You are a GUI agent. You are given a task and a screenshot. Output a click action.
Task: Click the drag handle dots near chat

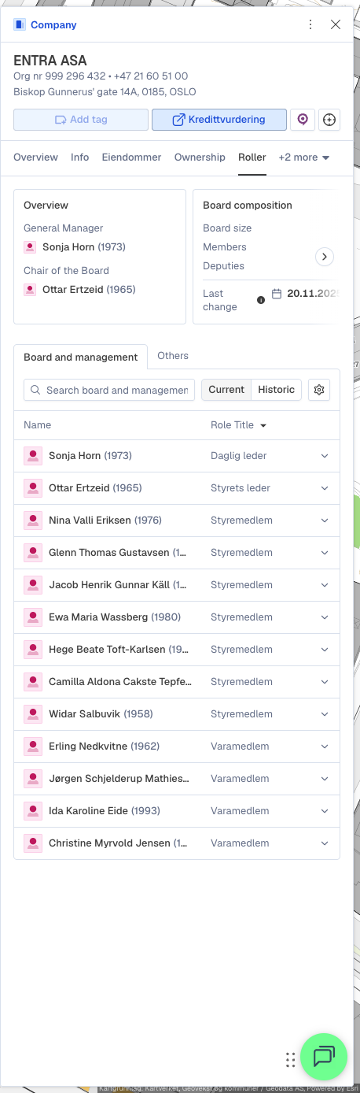[x=290, y=1059]
